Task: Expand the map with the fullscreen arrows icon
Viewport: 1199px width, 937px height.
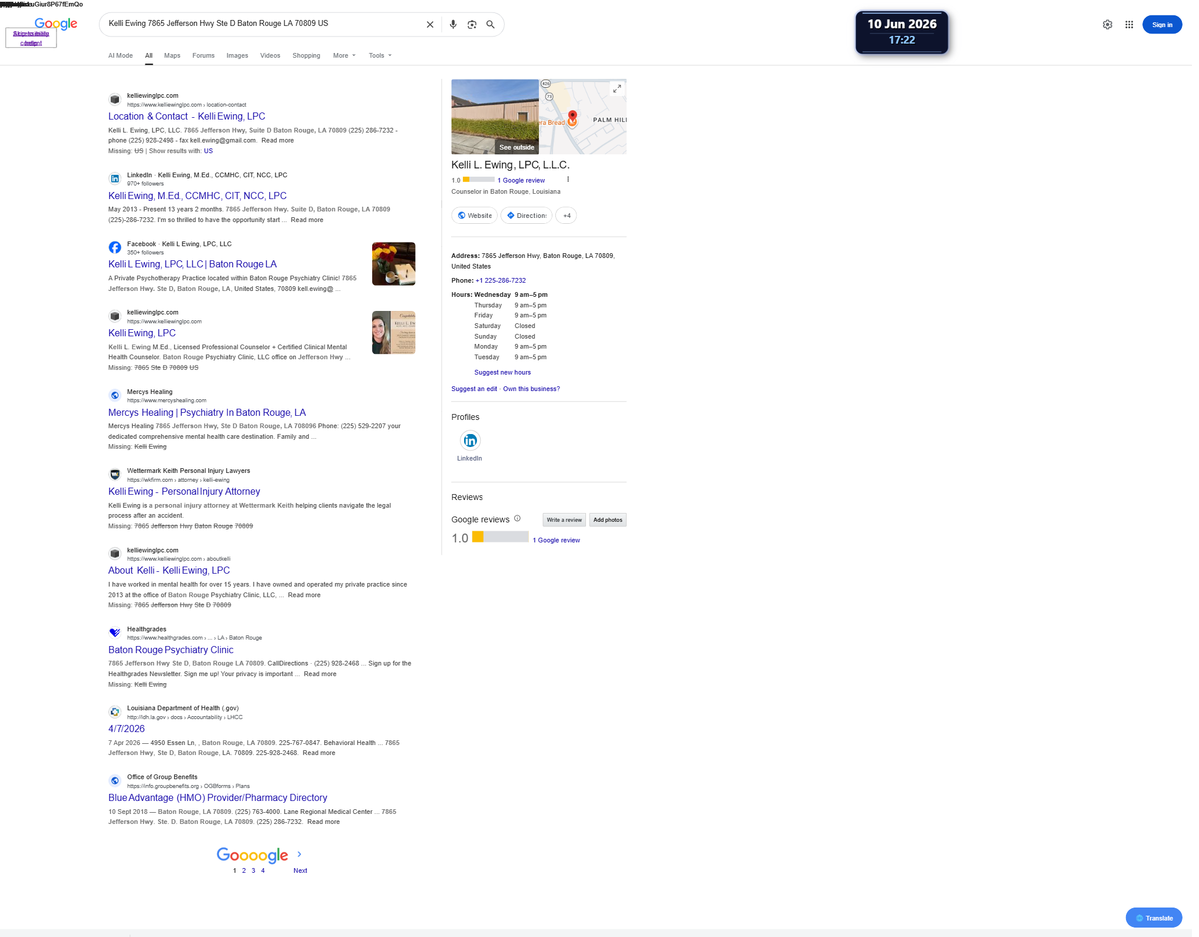Action: click(617, 88)
